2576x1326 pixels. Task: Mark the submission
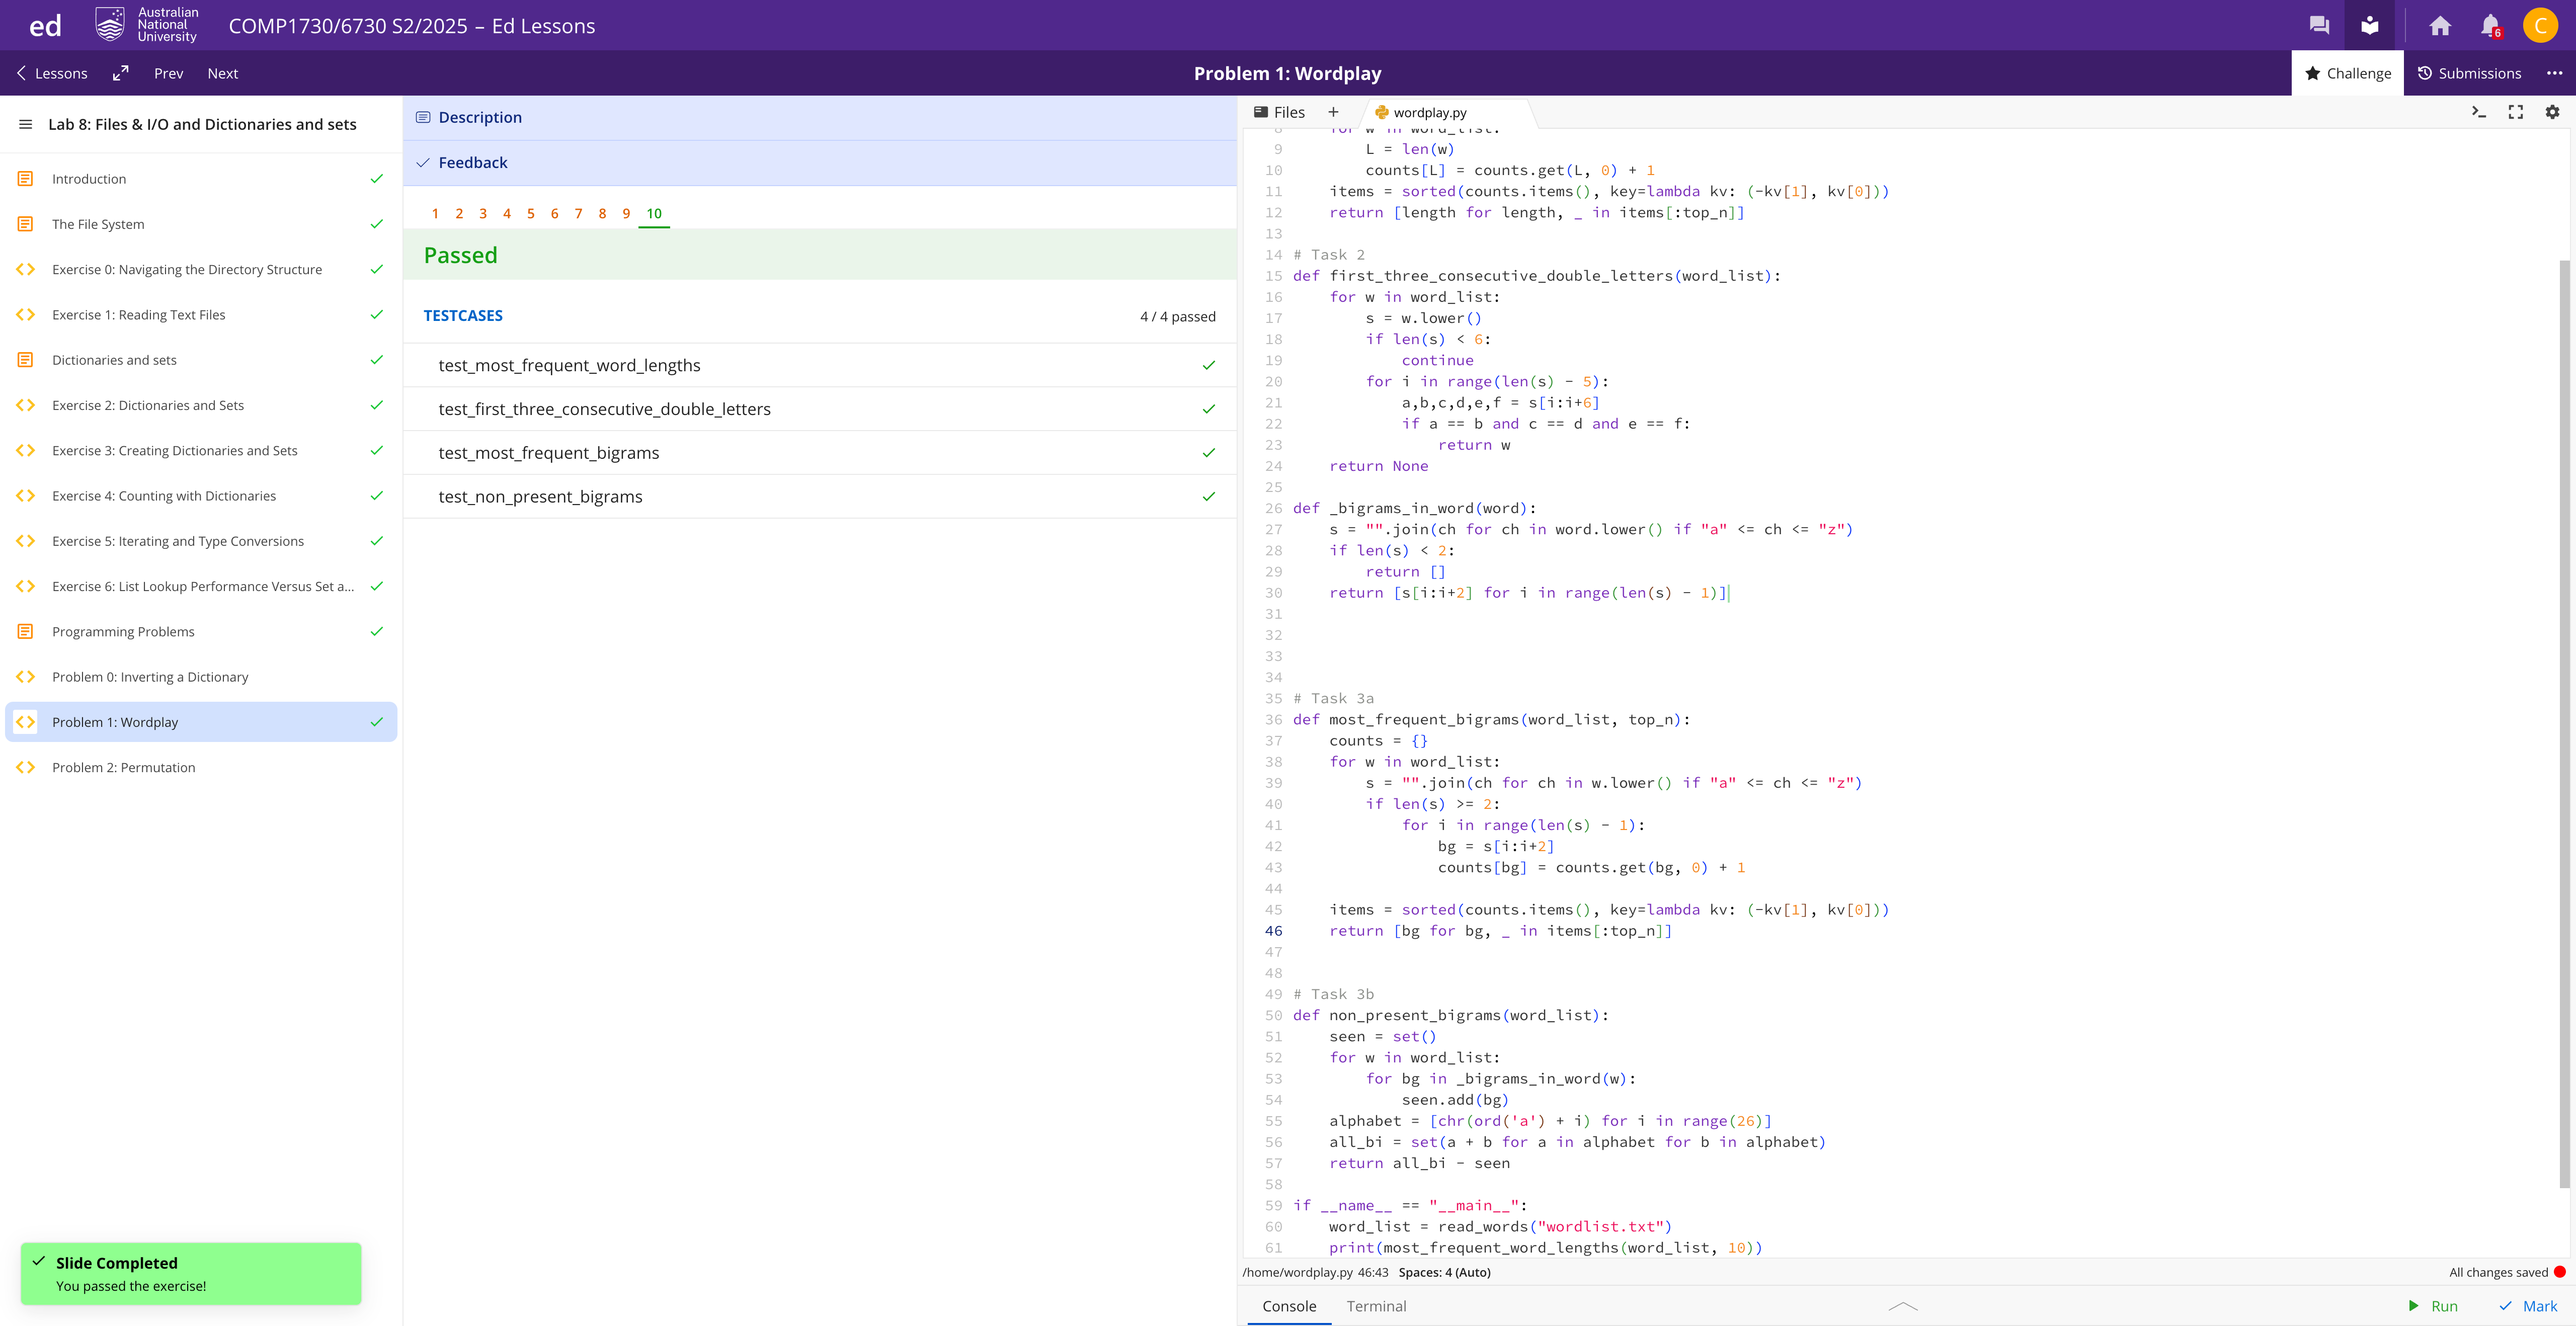2528,1306
